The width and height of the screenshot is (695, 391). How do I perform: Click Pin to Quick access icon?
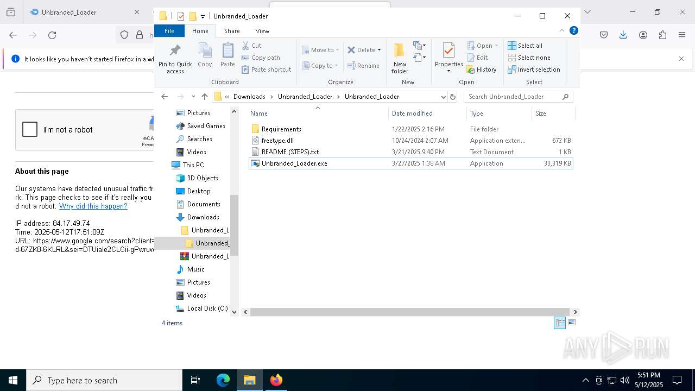175,59
